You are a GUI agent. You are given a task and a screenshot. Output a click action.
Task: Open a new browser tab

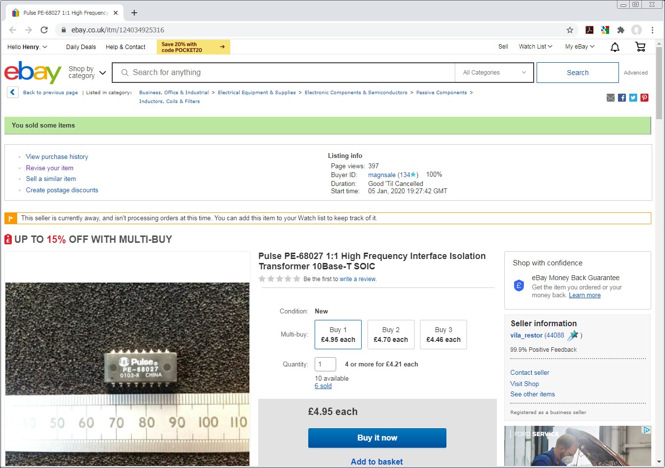pyautogui.click(x=134, y=13)
